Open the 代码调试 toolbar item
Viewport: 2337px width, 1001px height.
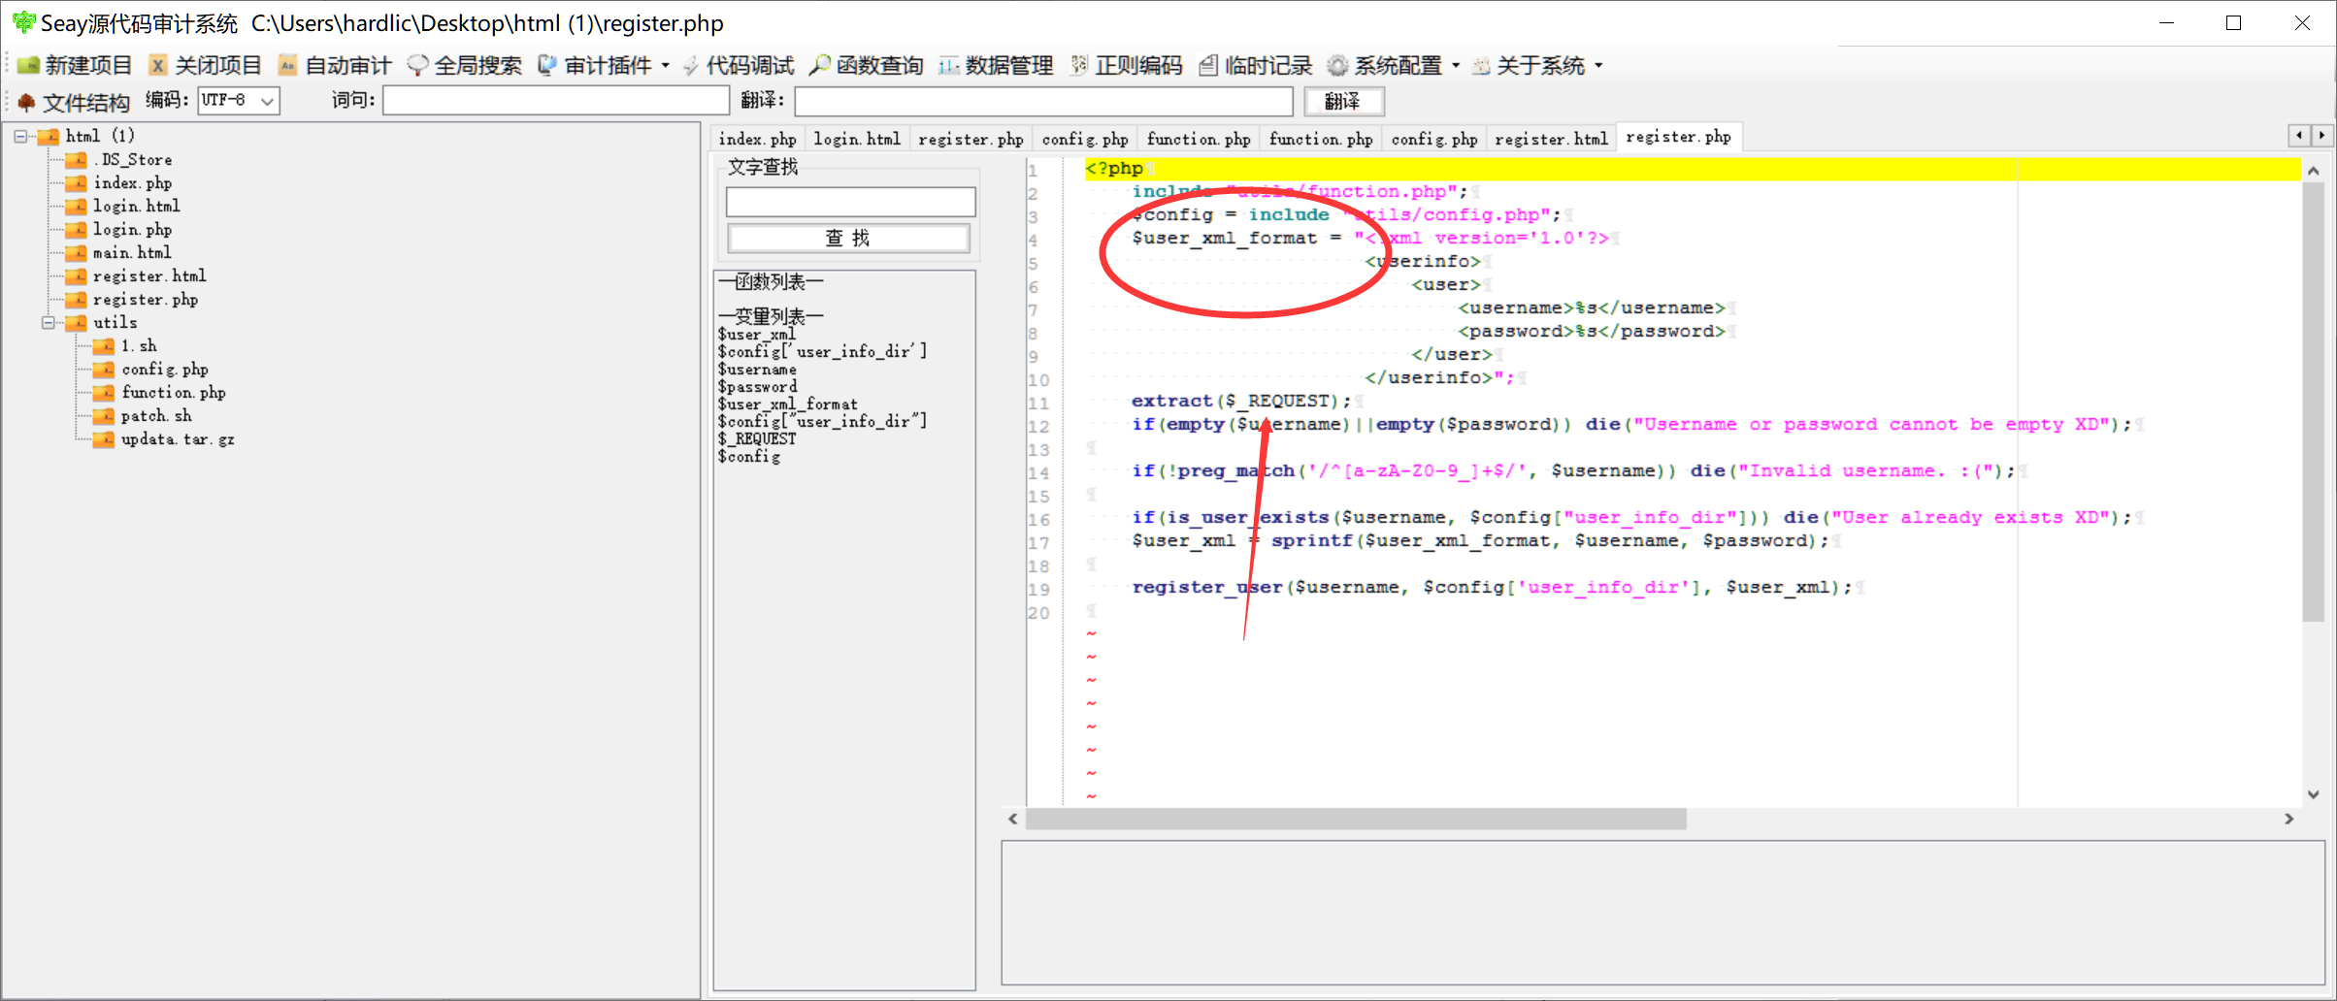pos(738,66)
